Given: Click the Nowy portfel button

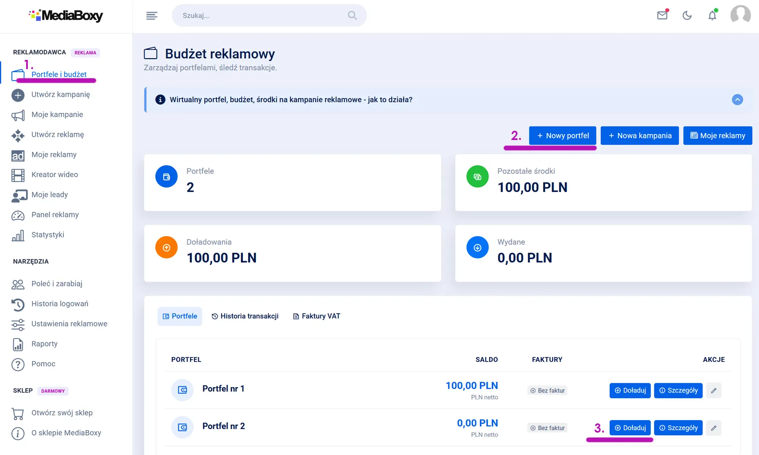Looking at the screenshot, I should pyautogui.click(x=563, y=135).
